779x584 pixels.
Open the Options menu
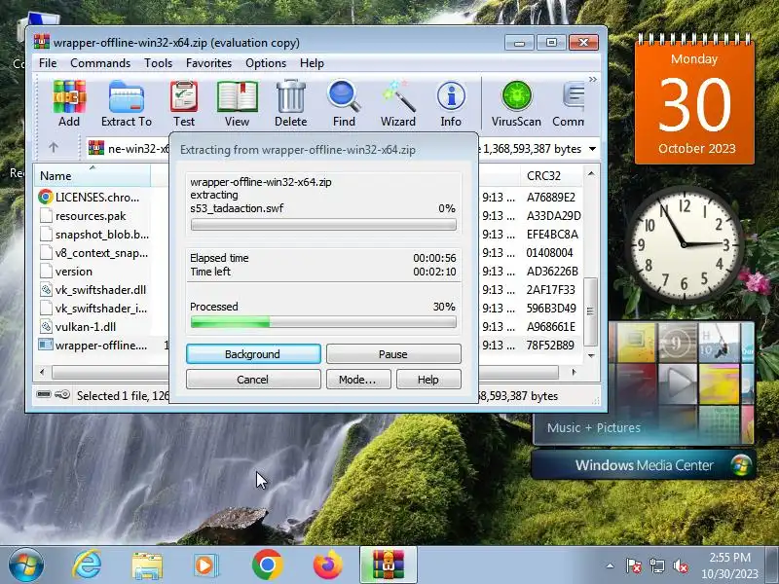[266, 63]
